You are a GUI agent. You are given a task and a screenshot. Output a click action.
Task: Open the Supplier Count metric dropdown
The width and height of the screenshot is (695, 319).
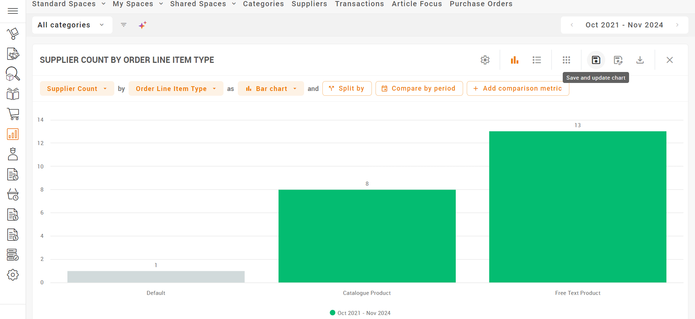click(x=77, y=88)
